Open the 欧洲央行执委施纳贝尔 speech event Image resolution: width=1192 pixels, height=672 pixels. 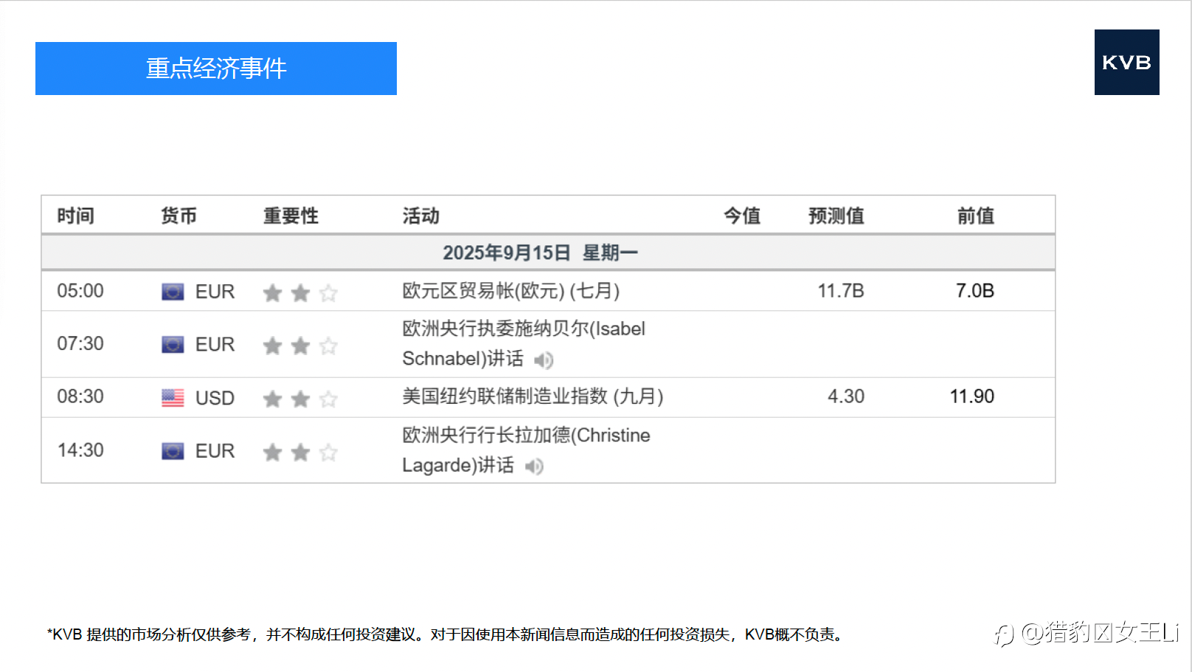click(524, 344)
